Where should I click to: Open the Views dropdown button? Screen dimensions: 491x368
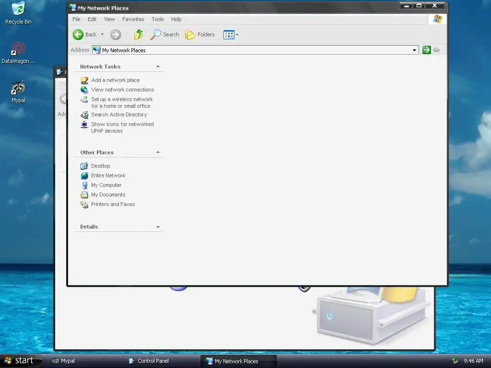[x=231, y=34]
